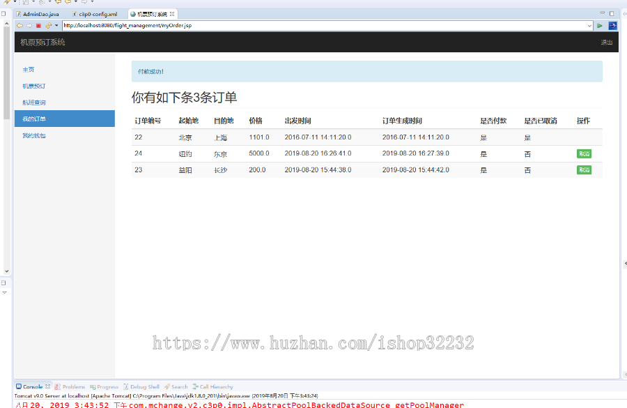627x408 pixels.
Task: Click the green Go arrow beside URL bar
Action: (x=599, y=25)
